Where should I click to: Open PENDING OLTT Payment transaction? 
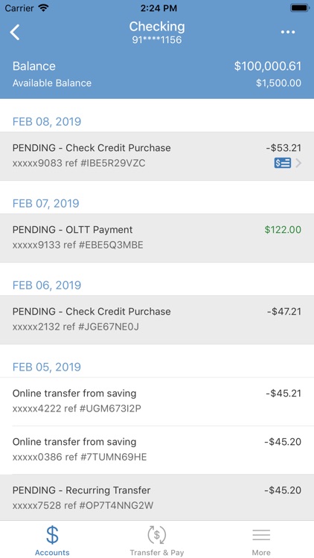click(157, 238)
